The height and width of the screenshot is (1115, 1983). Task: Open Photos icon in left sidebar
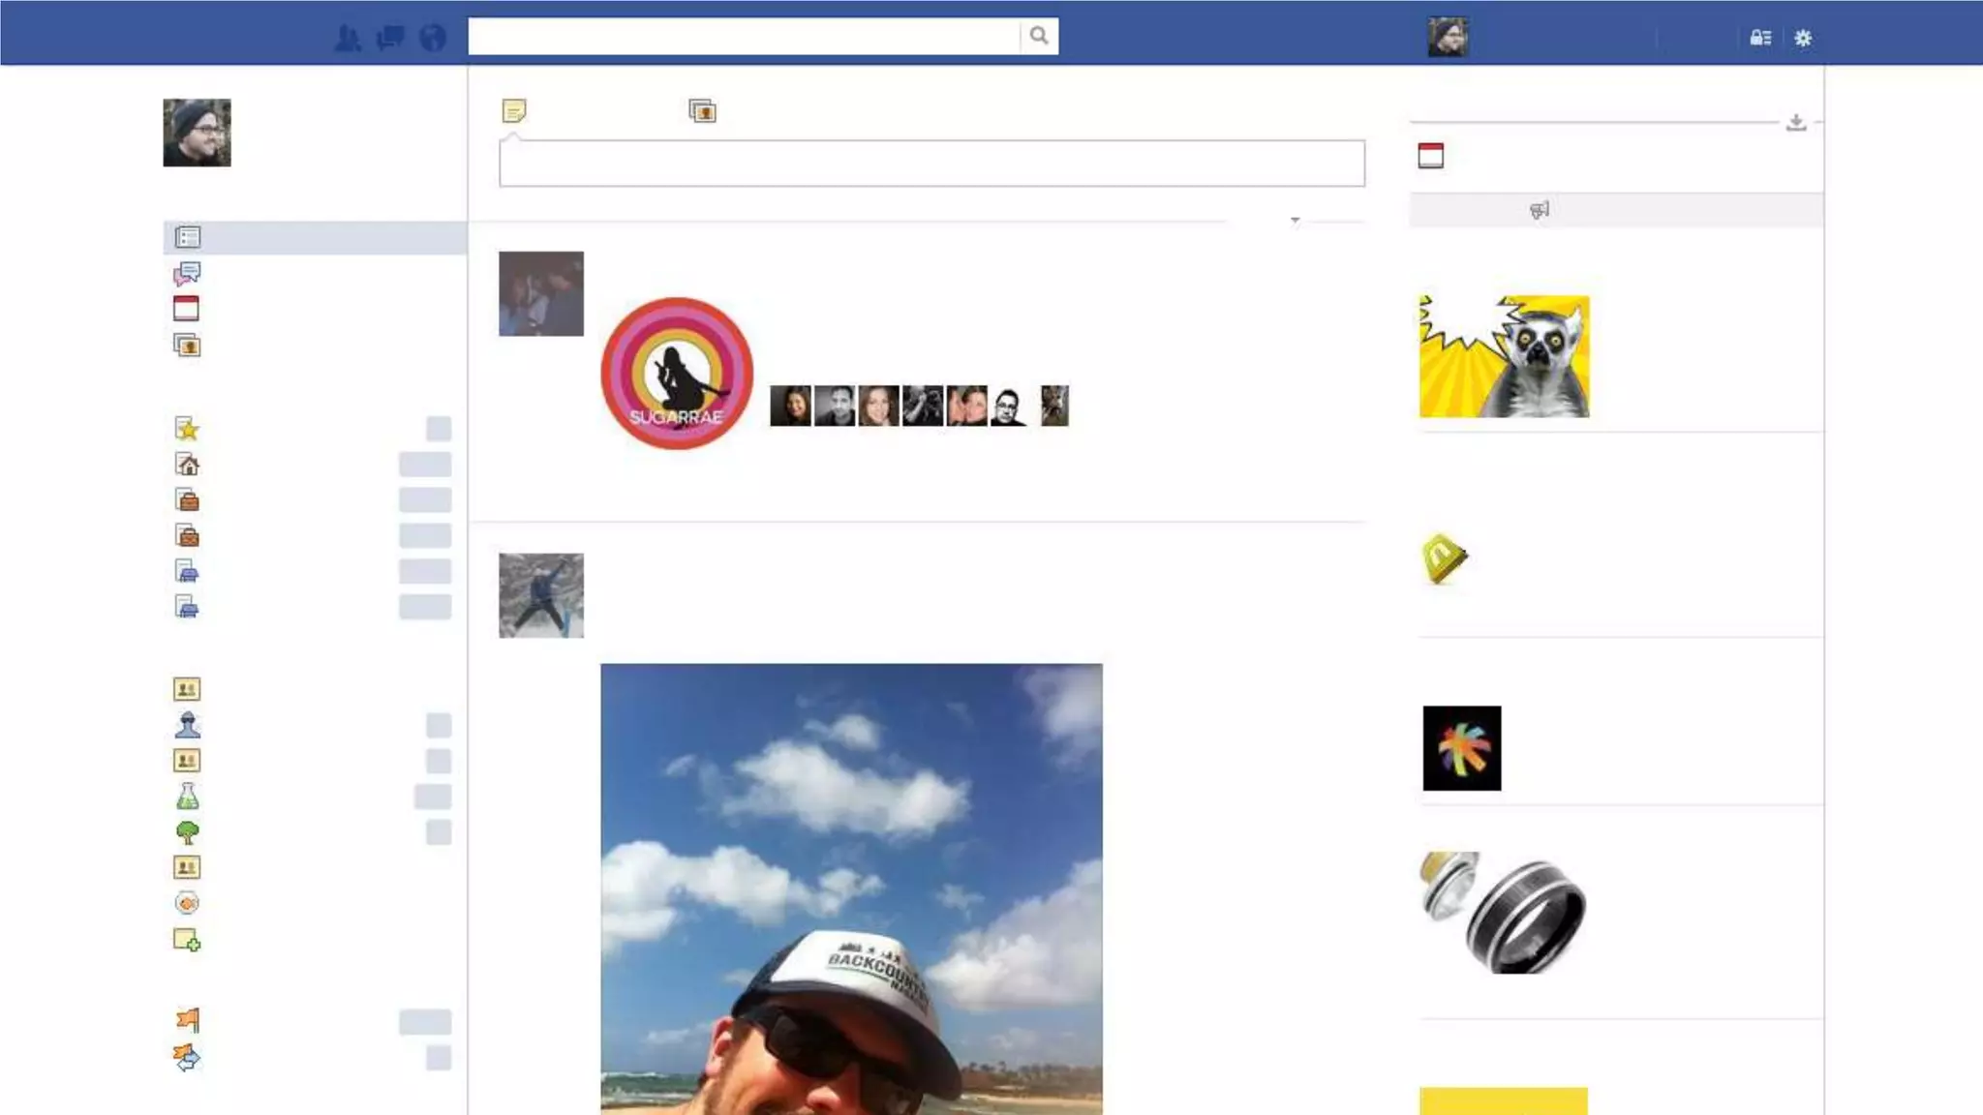click(187, 345)
